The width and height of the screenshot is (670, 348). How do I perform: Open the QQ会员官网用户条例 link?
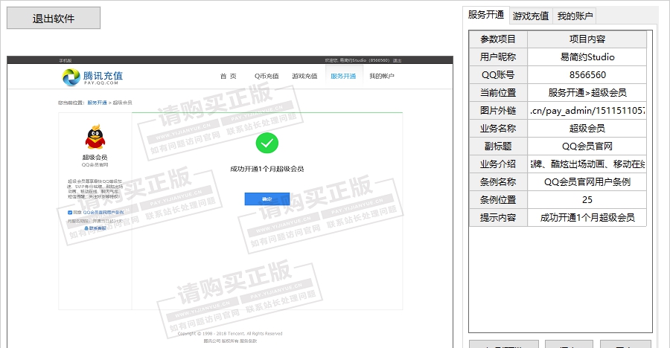click(x=103, y=212)
